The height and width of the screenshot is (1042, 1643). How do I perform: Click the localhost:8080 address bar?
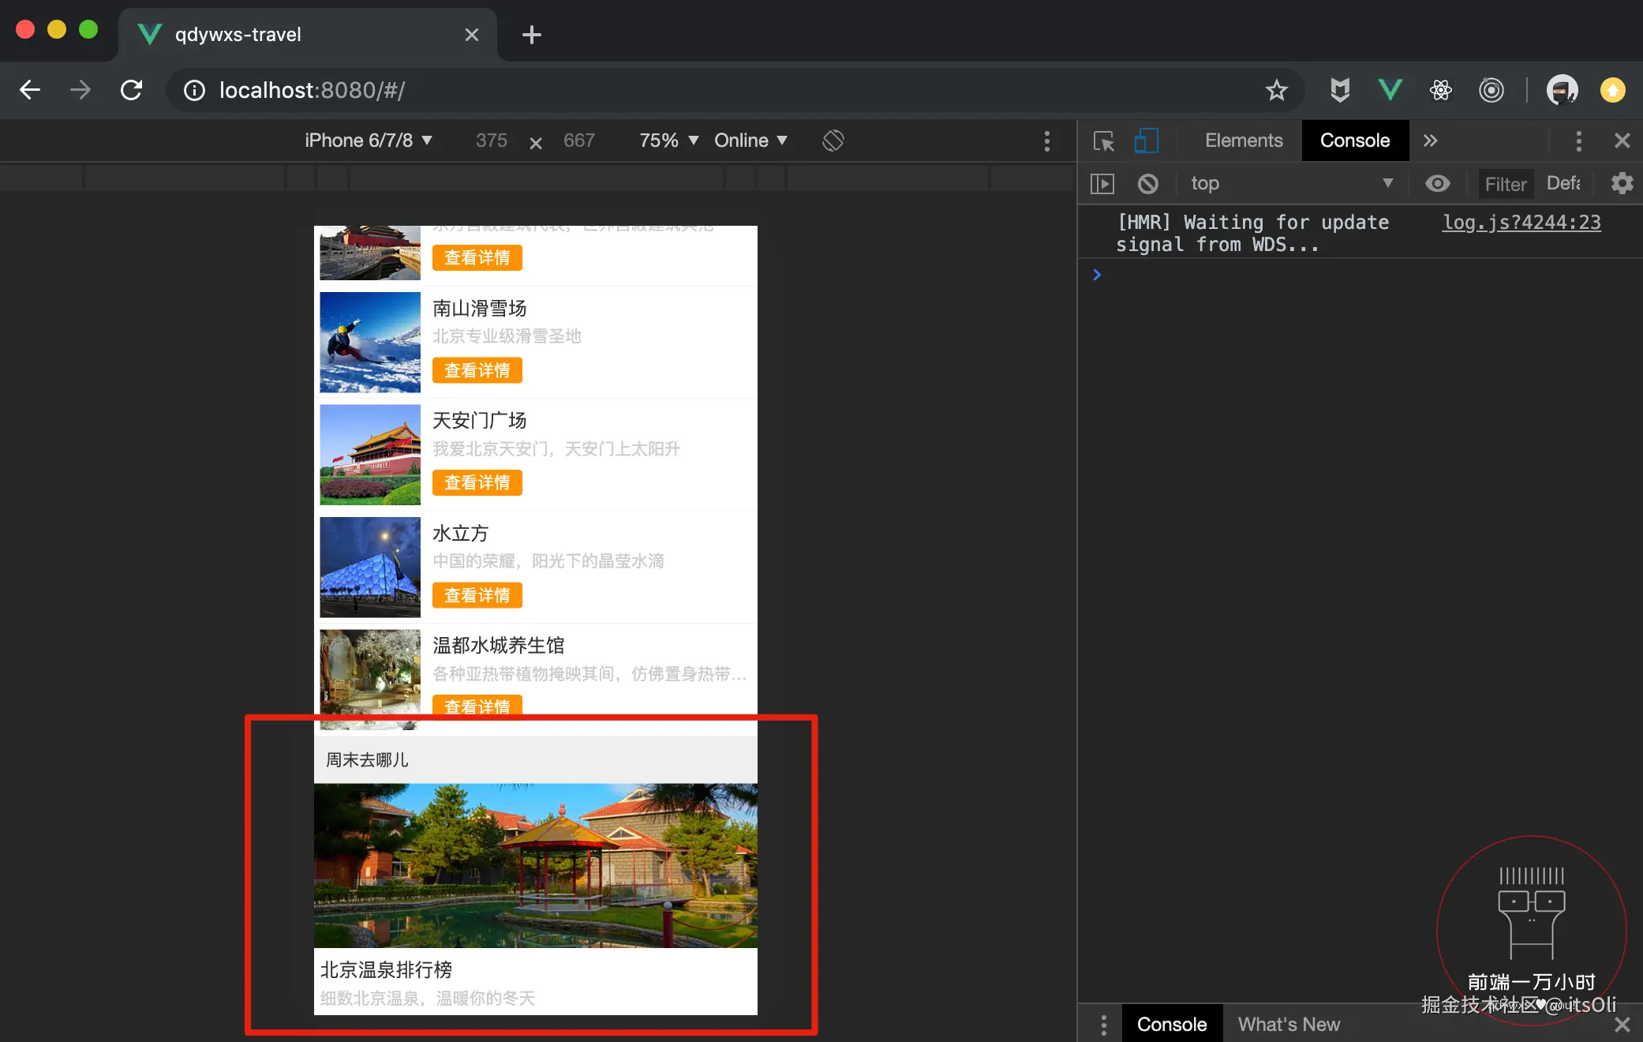[x=734, y=90]
